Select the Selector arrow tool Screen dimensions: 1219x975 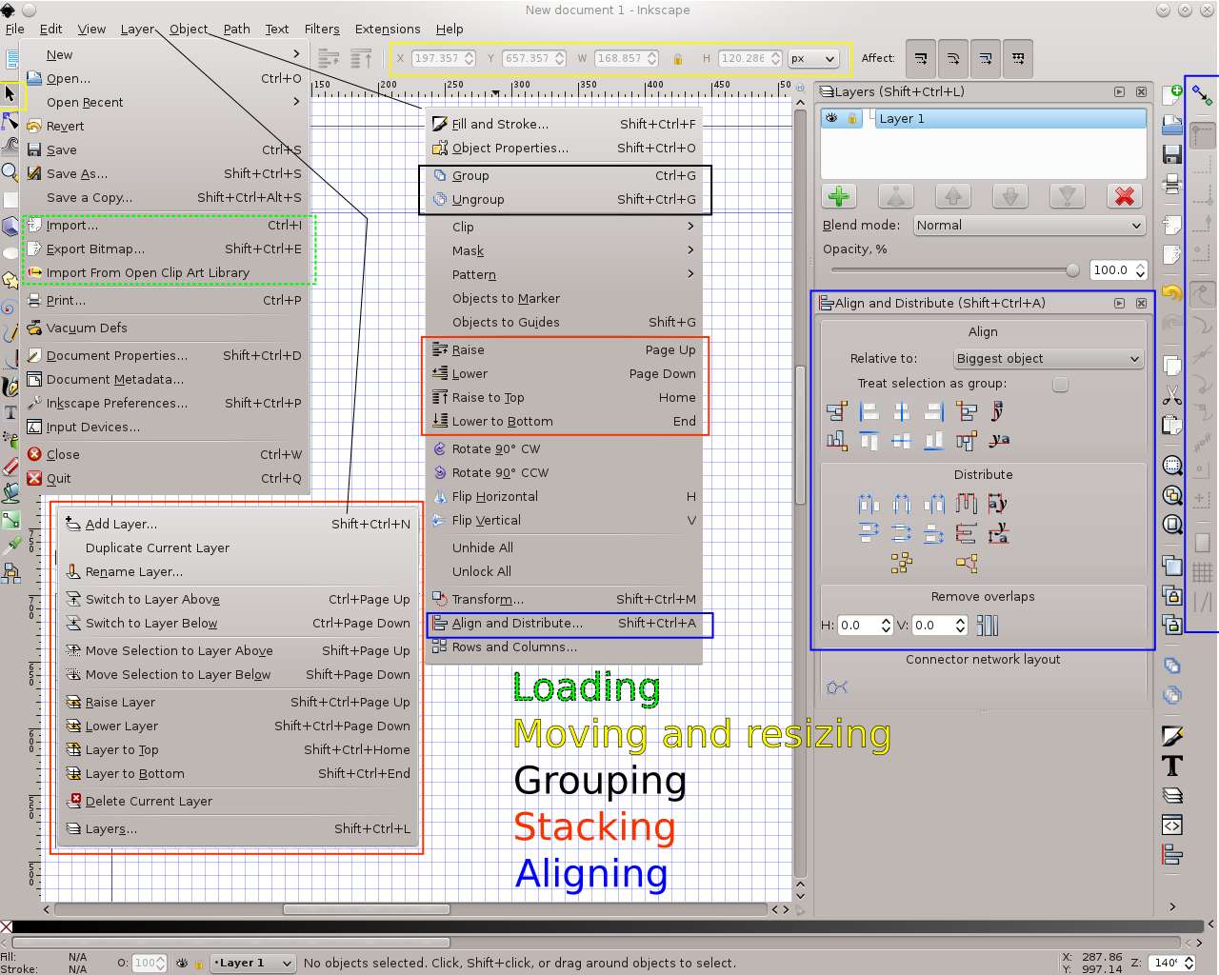pyautogui.click(x=10, y=94)
